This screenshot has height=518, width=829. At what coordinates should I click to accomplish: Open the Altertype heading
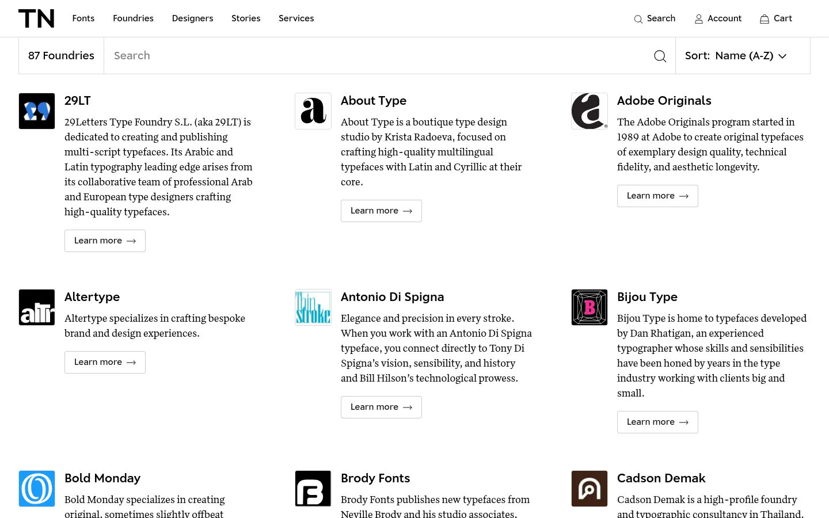point(92,297)
